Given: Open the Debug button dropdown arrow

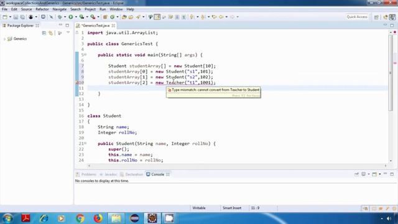Looking at the screenshot, I should [x=65, y=17].
